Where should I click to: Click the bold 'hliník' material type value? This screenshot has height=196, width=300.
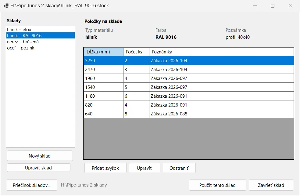click(x=91, y=37)
